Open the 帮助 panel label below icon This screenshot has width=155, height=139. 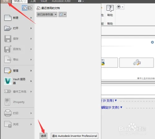tap(110, 24)
